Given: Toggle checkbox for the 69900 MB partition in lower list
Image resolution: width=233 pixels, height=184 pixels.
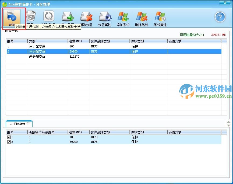Looking at the screenshot, I should pos(9,142).
